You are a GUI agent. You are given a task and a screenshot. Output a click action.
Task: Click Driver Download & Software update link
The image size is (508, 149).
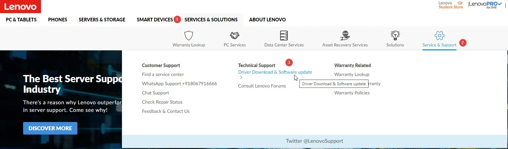pos(275,72)
